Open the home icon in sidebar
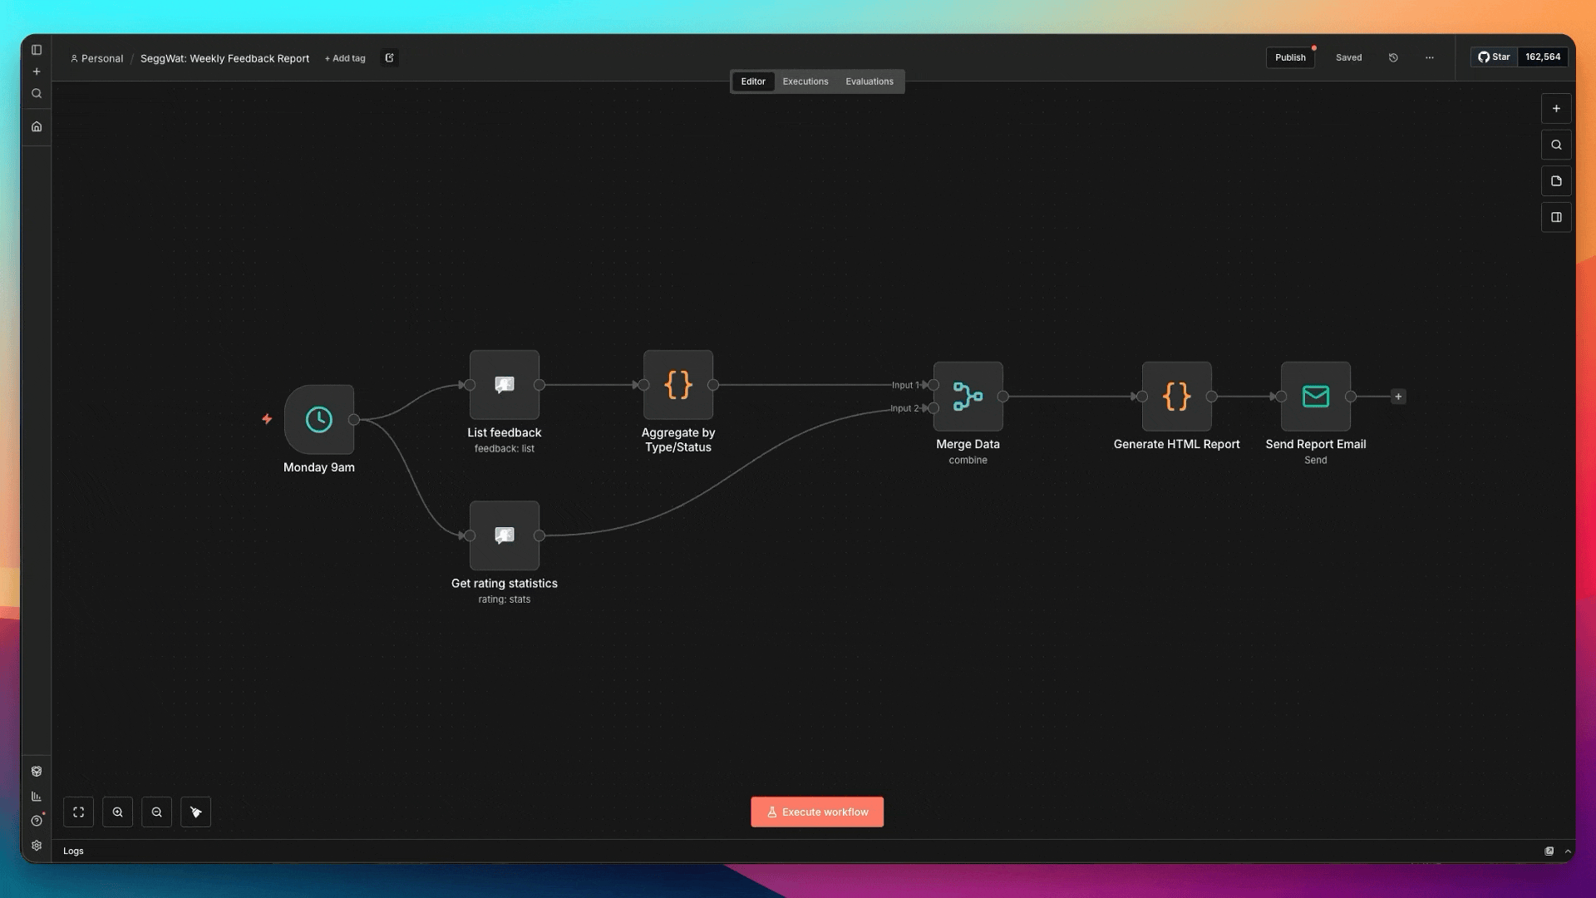The width and height of the screenshot is (1596, 898). point(37,127)
